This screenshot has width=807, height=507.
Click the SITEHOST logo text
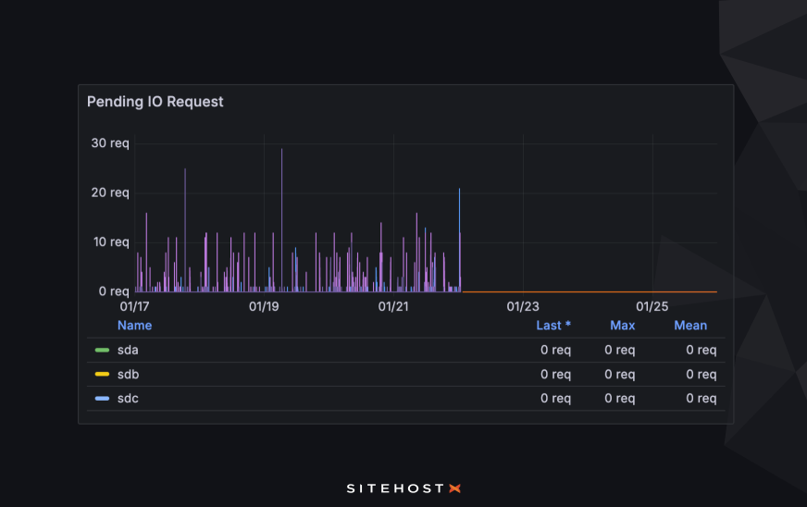tap(395, 488)
